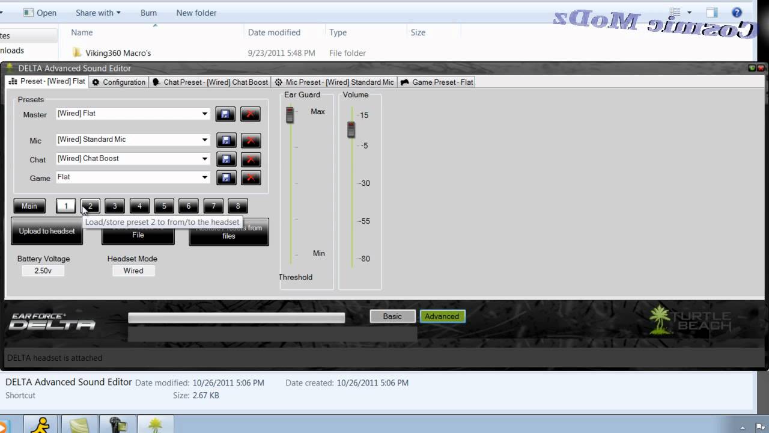This screenshot has height=433, width=769.
Task: Click the Explorer change view icon
Action: (x=675, y=13)
